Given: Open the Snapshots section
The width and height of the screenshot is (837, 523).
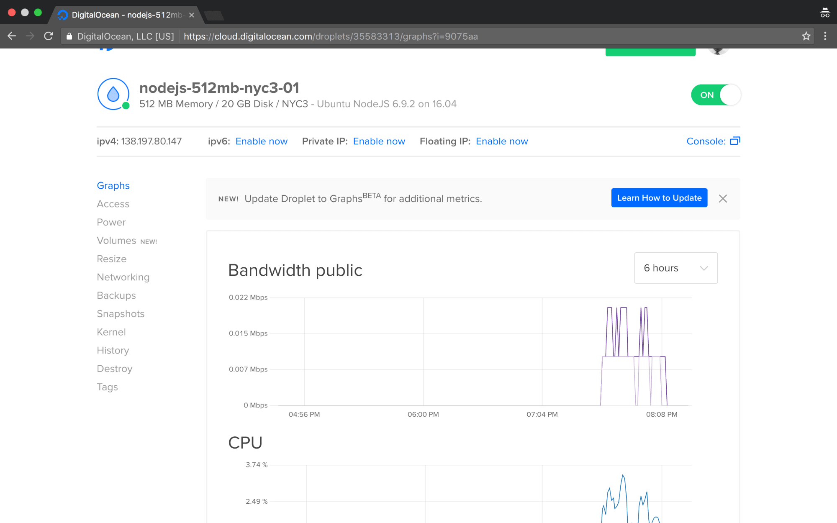Looking at the screenshot, I should [x=121, y=314].
